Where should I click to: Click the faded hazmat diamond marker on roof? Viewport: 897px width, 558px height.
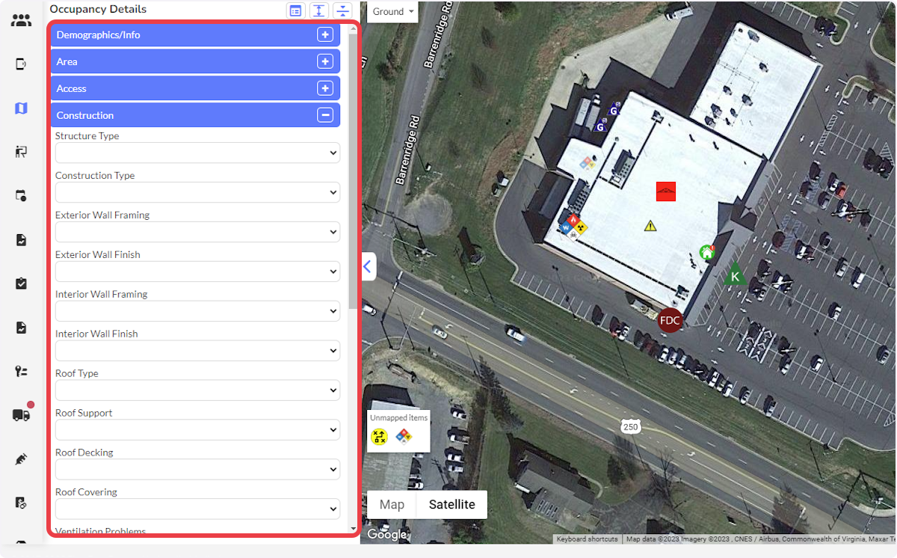click(x=587, y=162)
